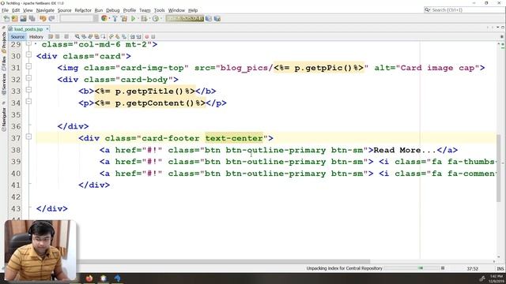Toggle Bookmark in editor toolbar

pos(124,37)
